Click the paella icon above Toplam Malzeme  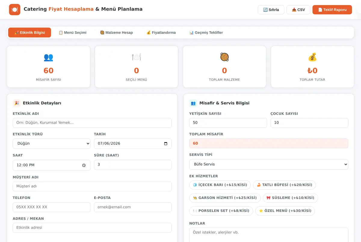[x=224, y=57]
